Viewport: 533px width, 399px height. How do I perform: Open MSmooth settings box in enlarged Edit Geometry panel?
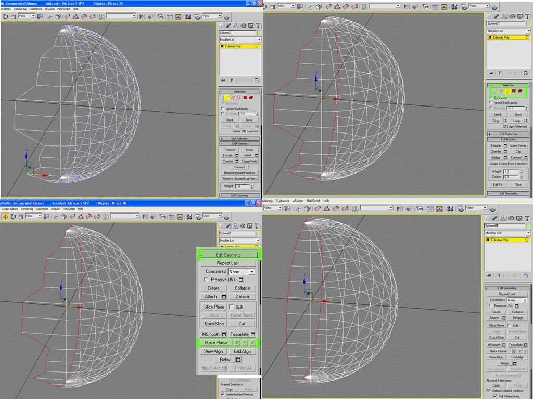[x=224, y=334]
